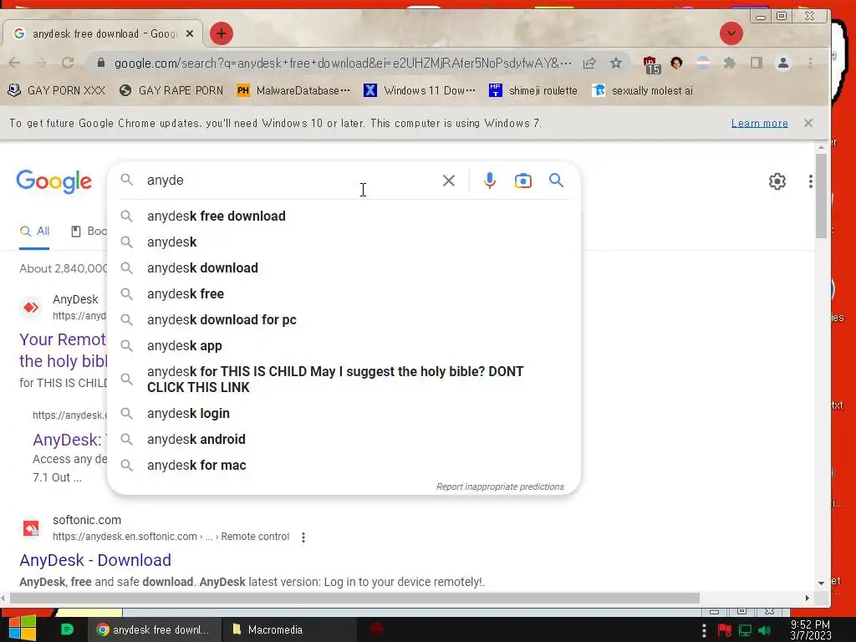Follow the Learn more link in the update bar
856x642 pixels.
759,124
